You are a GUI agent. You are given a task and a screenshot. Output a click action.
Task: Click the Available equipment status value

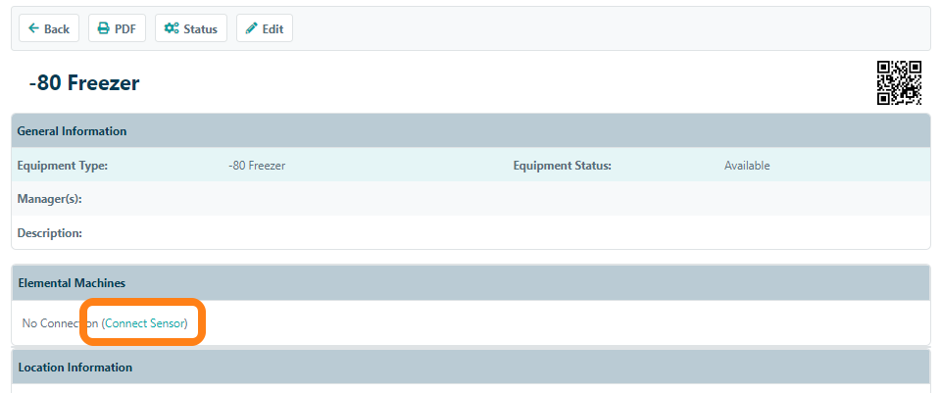tap(747, 166)
